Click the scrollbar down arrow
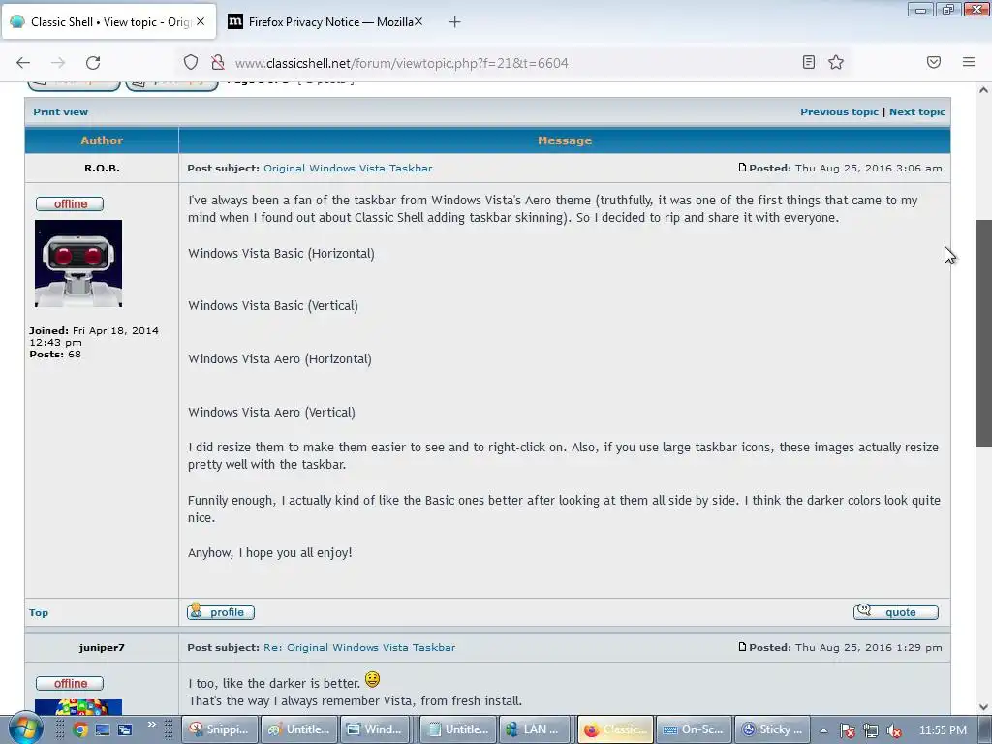This screenshot has width=992, height=744. point(983,707)
